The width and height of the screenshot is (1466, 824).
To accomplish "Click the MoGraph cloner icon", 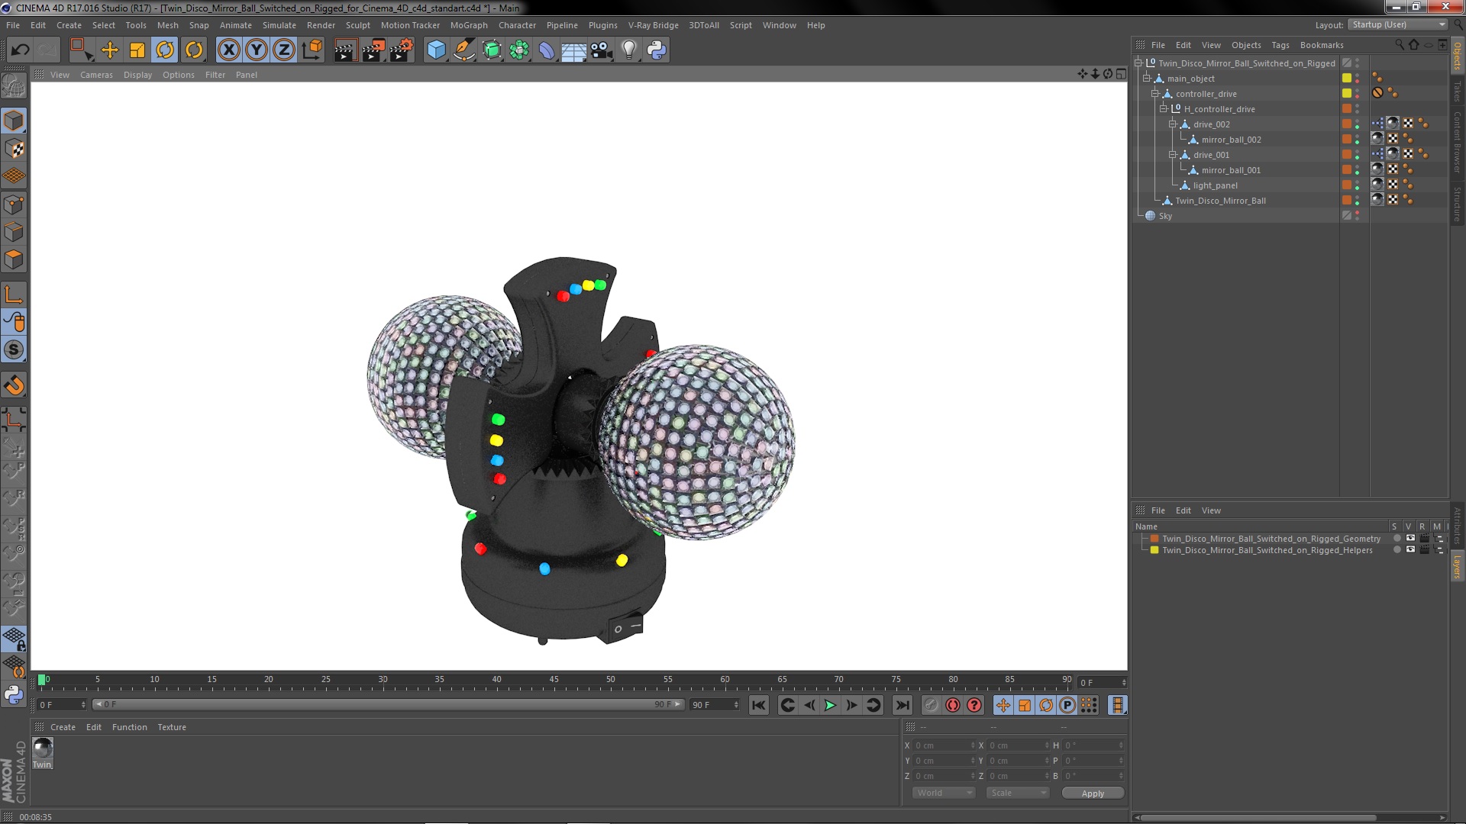I will pos(519,50).
